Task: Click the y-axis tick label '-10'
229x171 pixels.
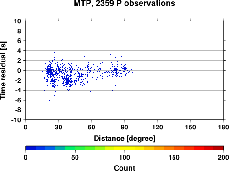Action: tap(16, 120)
